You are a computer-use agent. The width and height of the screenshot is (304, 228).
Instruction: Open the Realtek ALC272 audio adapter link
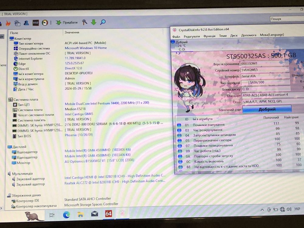coord(115,182)
